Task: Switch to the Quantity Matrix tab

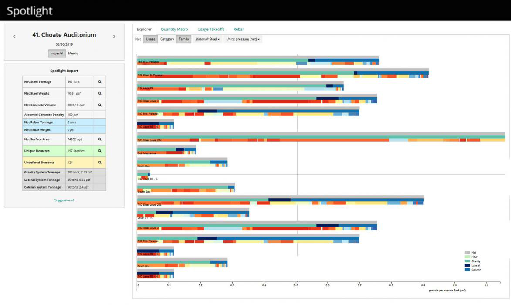Action: [174, 29]
